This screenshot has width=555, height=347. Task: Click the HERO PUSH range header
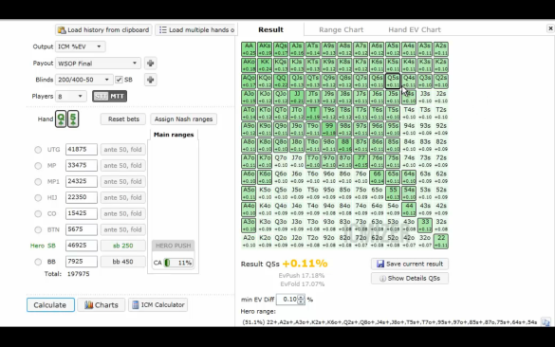173,246
